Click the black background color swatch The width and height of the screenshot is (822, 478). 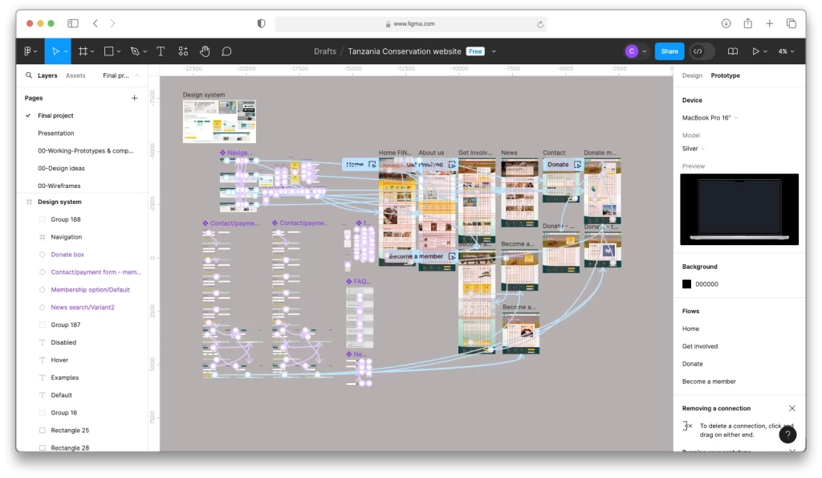(x=687, y=284)
